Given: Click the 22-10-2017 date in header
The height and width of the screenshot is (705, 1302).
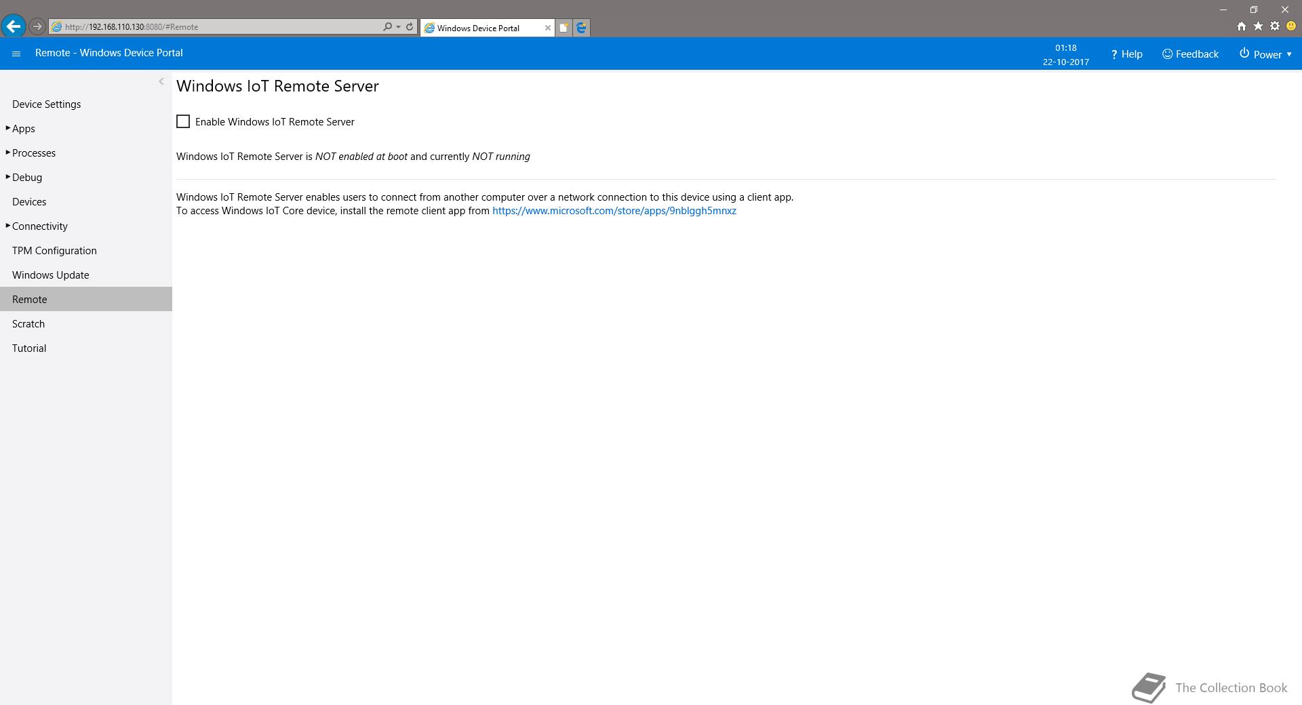Looking at the screenshot, I should 1066,62.
